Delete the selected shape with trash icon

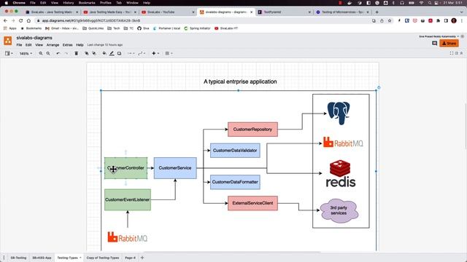pos(76,53)
